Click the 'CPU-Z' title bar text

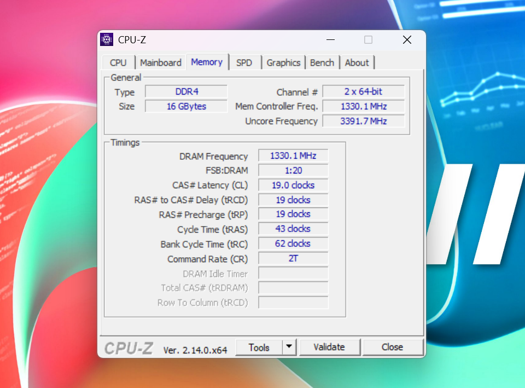132,40
